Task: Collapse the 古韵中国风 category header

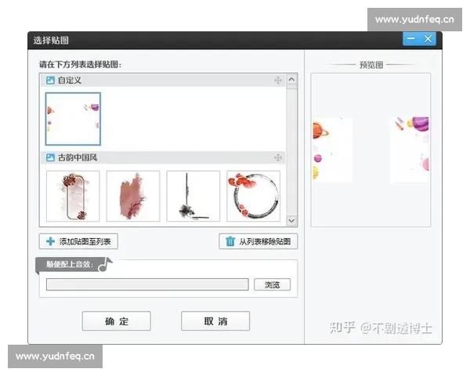Action: (164, 157)
